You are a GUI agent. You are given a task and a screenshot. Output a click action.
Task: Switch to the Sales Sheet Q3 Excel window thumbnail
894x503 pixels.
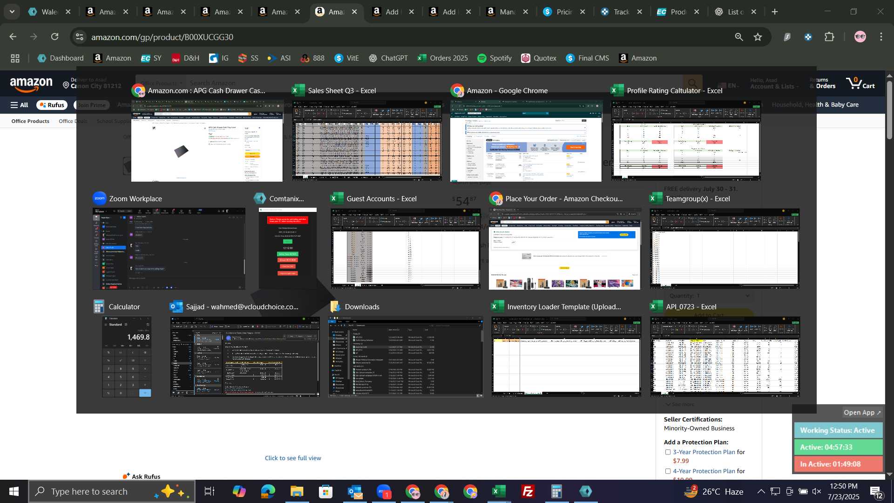tap(367, 140)
